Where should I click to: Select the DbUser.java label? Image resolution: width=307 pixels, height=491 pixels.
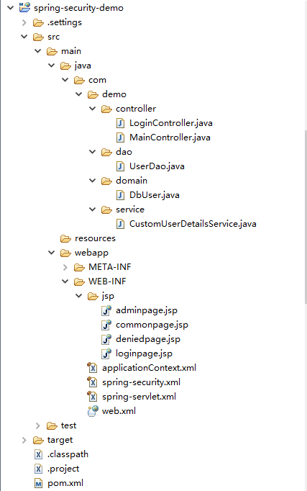click(155, 195)
